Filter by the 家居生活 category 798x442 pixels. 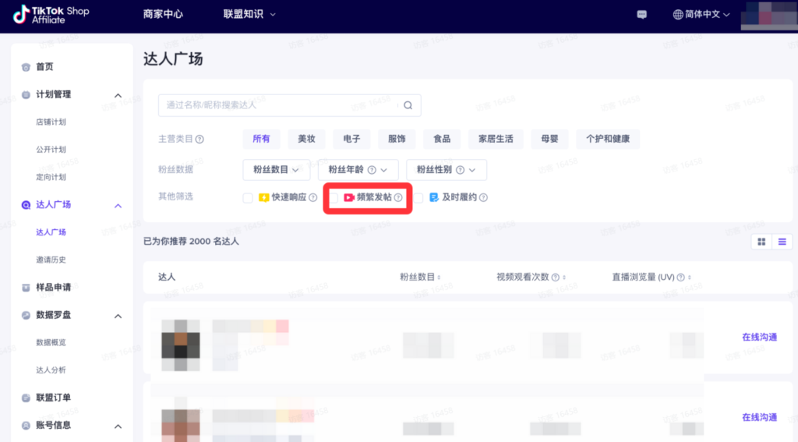tap(496, 139)
